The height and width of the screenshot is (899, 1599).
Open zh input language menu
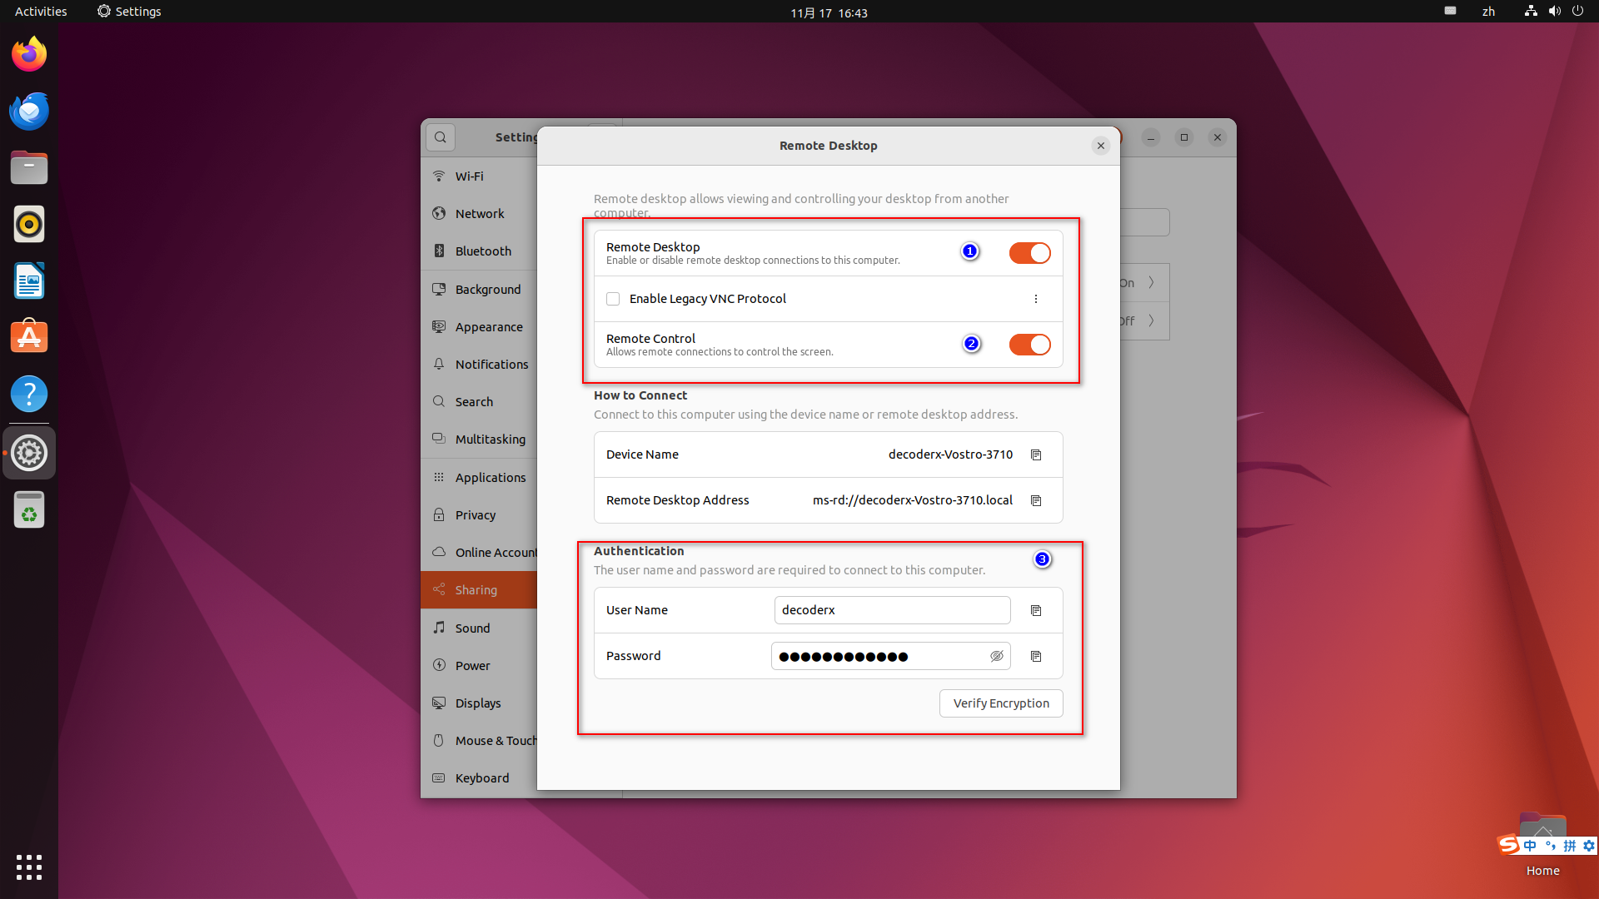(x=1488, y=12)
